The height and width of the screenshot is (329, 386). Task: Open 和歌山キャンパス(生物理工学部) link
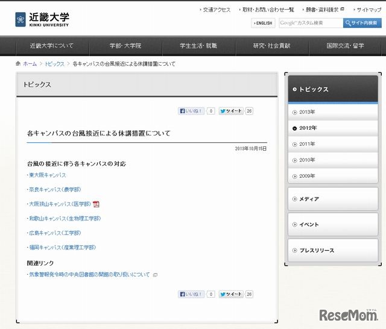coord(65,218)
